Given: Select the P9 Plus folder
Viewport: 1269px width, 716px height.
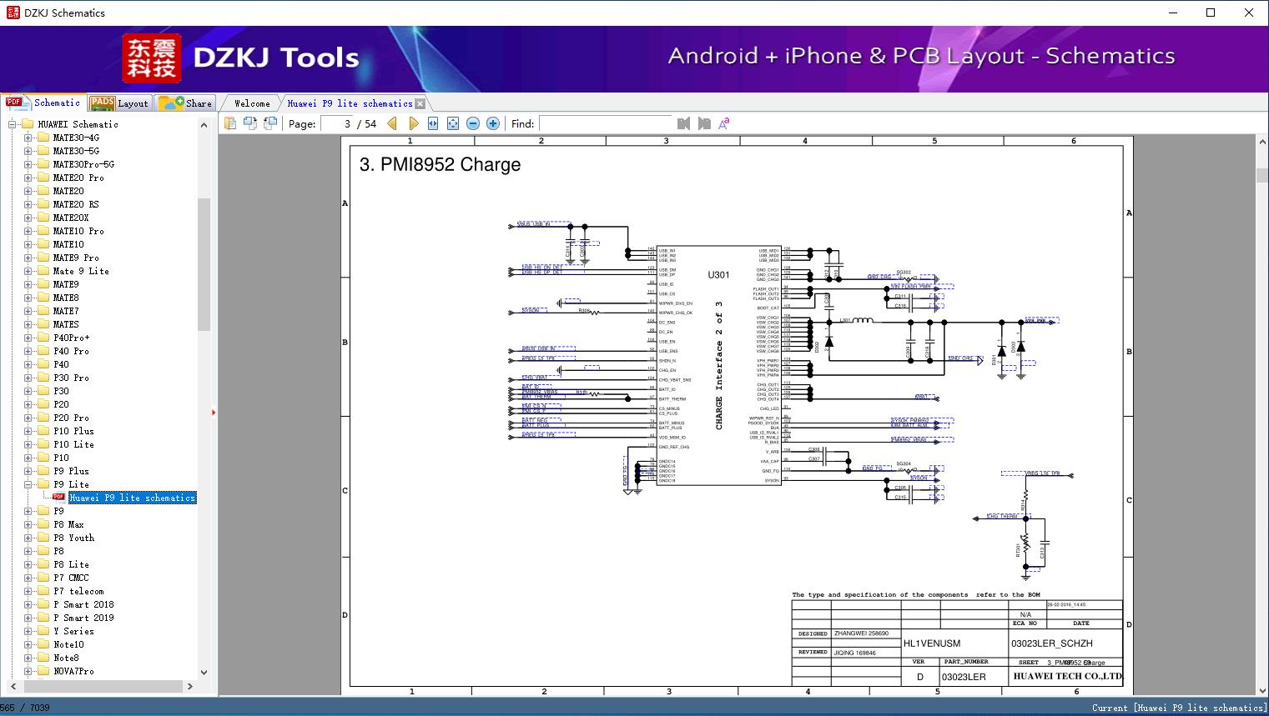Looking at the screenshot, I should coord(71,471).
